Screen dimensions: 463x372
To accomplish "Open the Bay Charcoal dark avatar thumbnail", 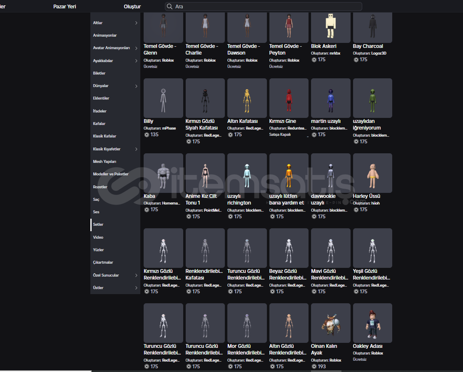I will 373,27.
